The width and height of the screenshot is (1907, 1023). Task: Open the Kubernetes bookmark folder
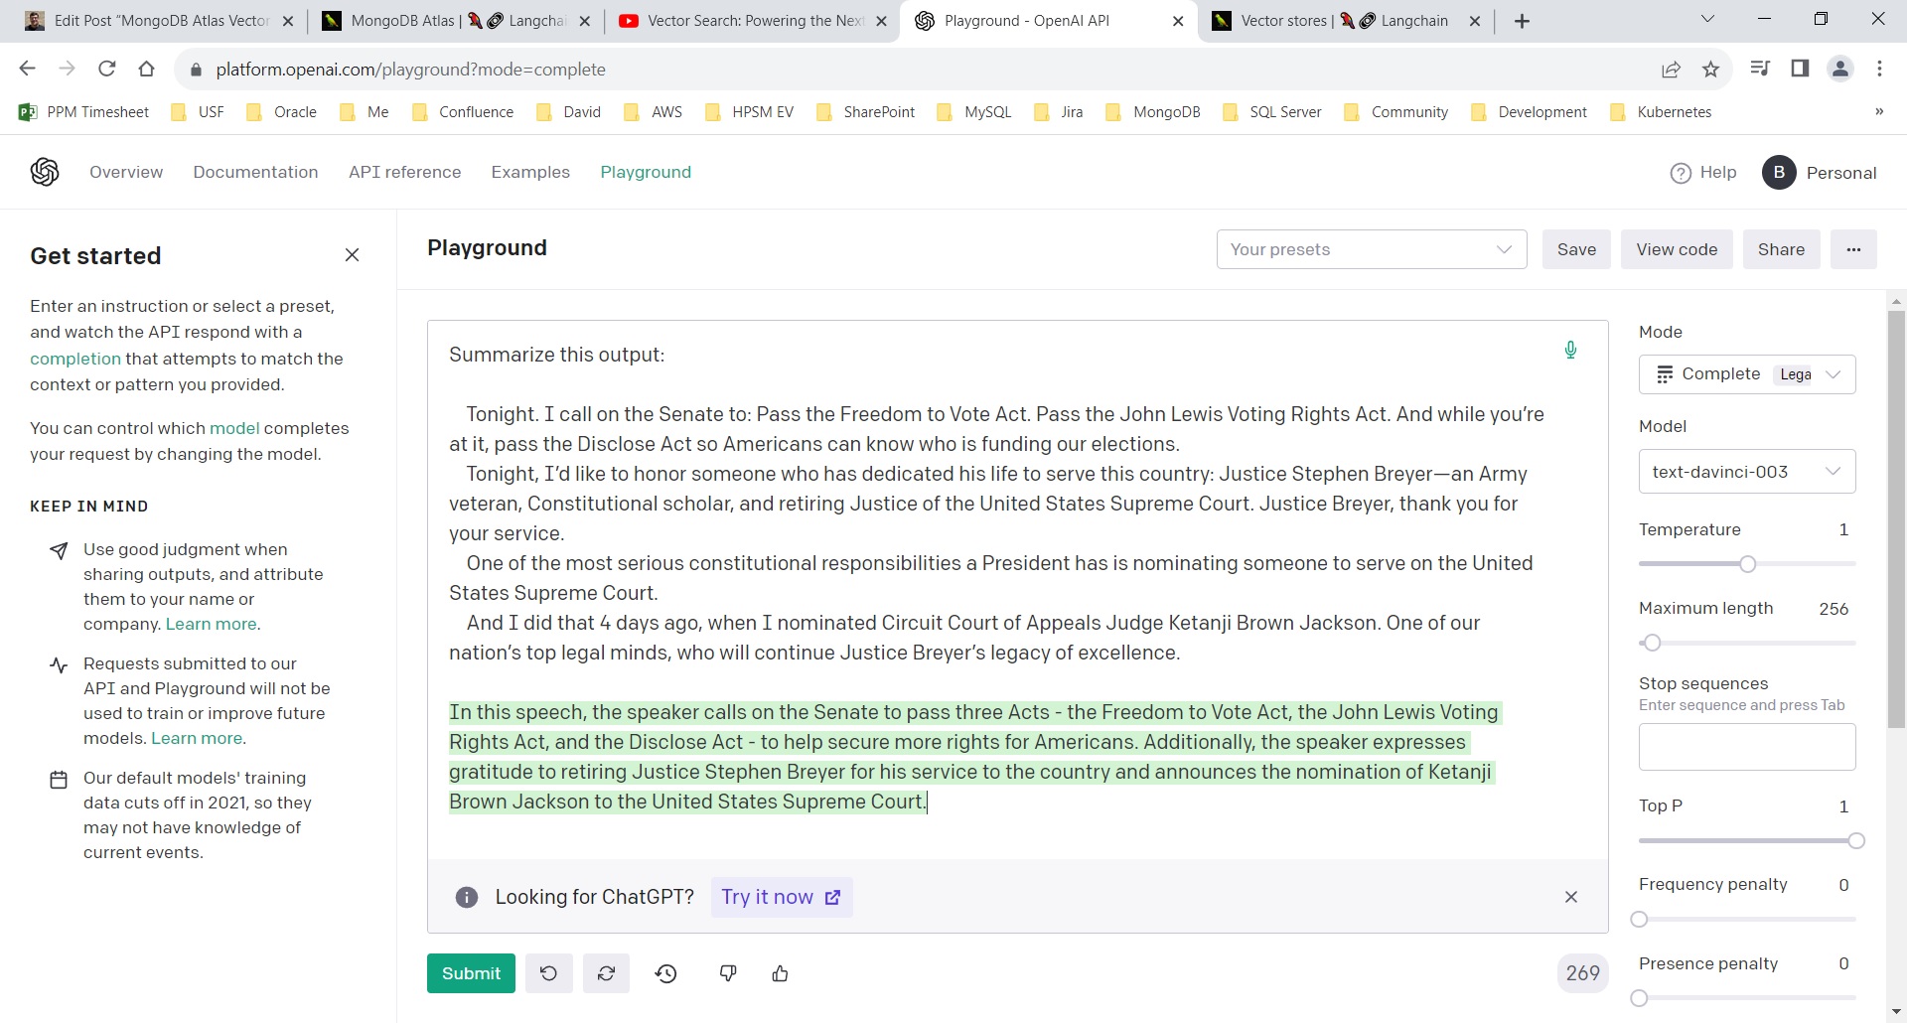[1661, 112]
